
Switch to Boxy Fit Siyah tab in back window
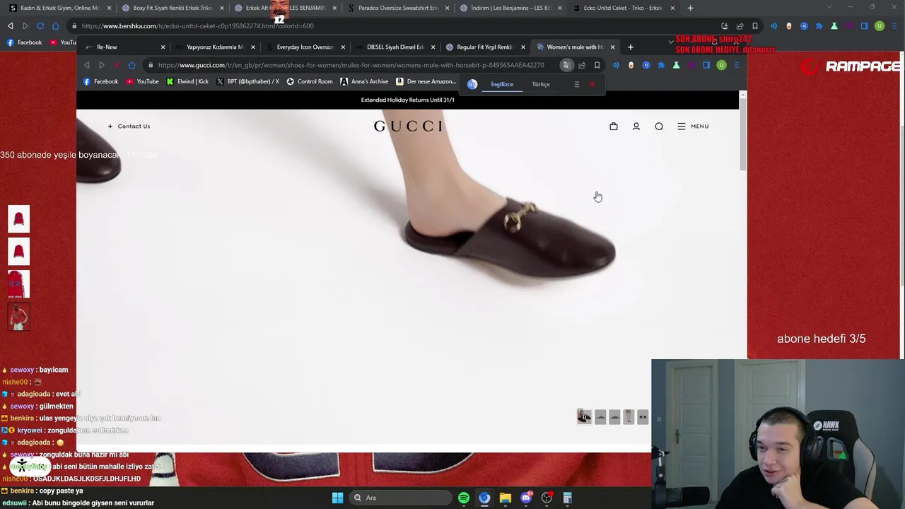[172, 8]
